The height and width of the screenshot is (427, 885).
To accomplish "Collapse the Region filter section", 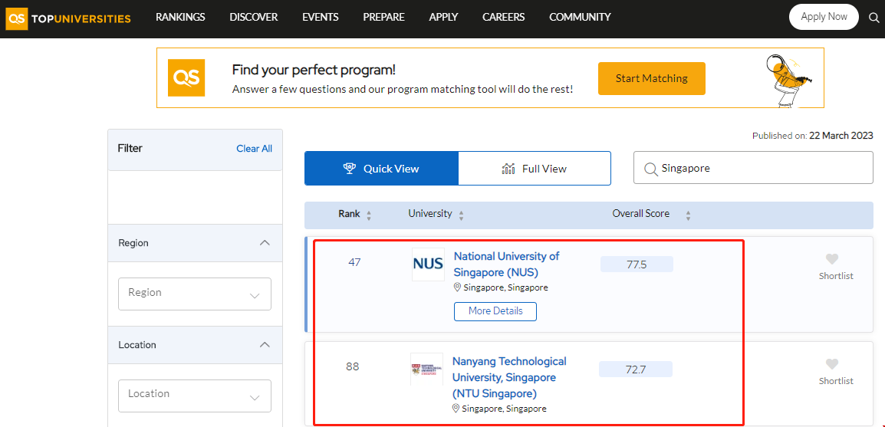I will (x=265, y=243).
